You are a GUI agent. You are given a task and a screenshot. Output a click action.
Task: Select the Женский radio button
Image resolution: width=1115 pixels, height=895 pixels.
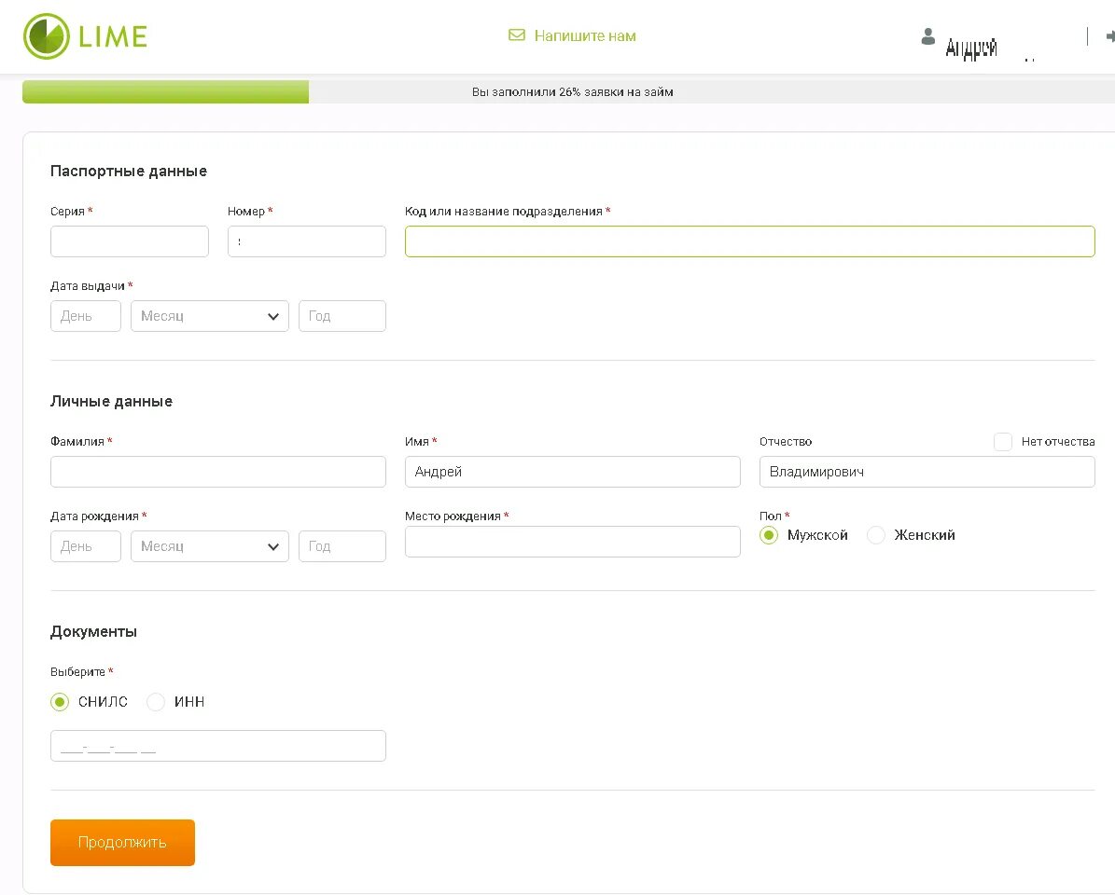point(876,535)
